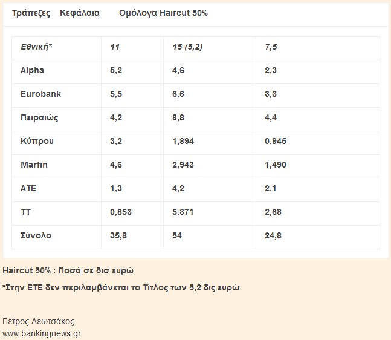This screenshot has width=391, height=340.
Task: Select the Σύνολο total row label
Action: (36, 235)
